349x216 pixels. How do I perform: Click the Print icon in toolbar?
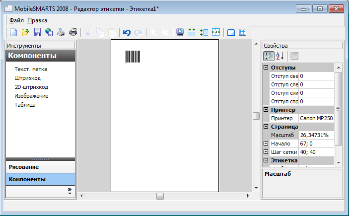pos(72,33)
